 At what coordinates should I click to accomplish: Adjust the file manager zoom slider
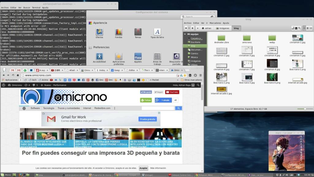(x=305, y=109)
